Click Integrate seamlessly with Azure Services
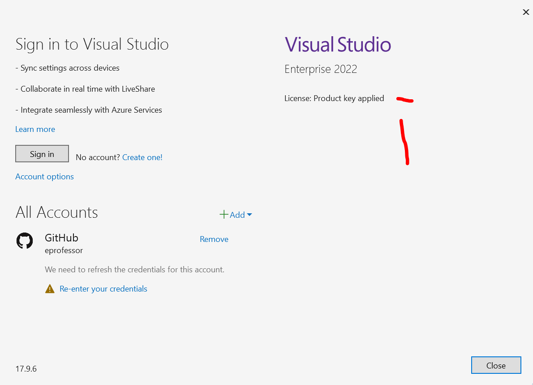Image resolution: width=533 pixels, height=385 pixels. click(x=89, y=110)
